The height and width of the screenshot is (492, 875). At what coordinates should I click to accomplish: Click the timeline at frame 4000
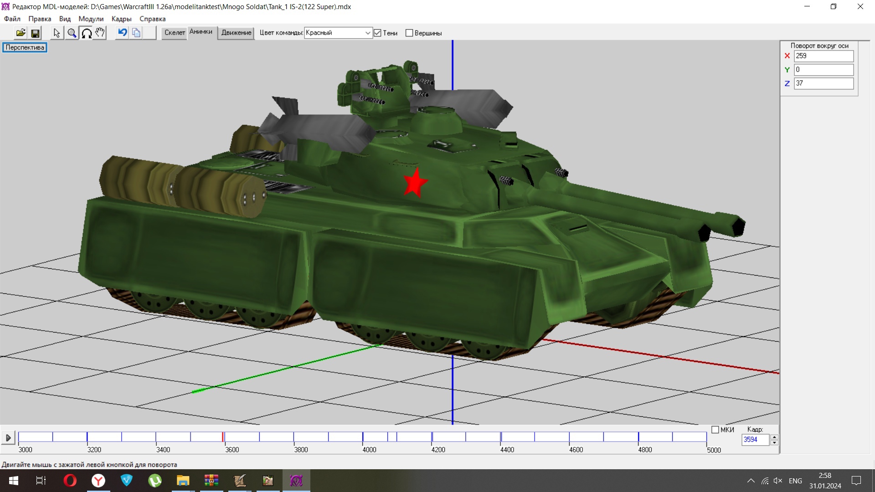click(x=363, y=437)
